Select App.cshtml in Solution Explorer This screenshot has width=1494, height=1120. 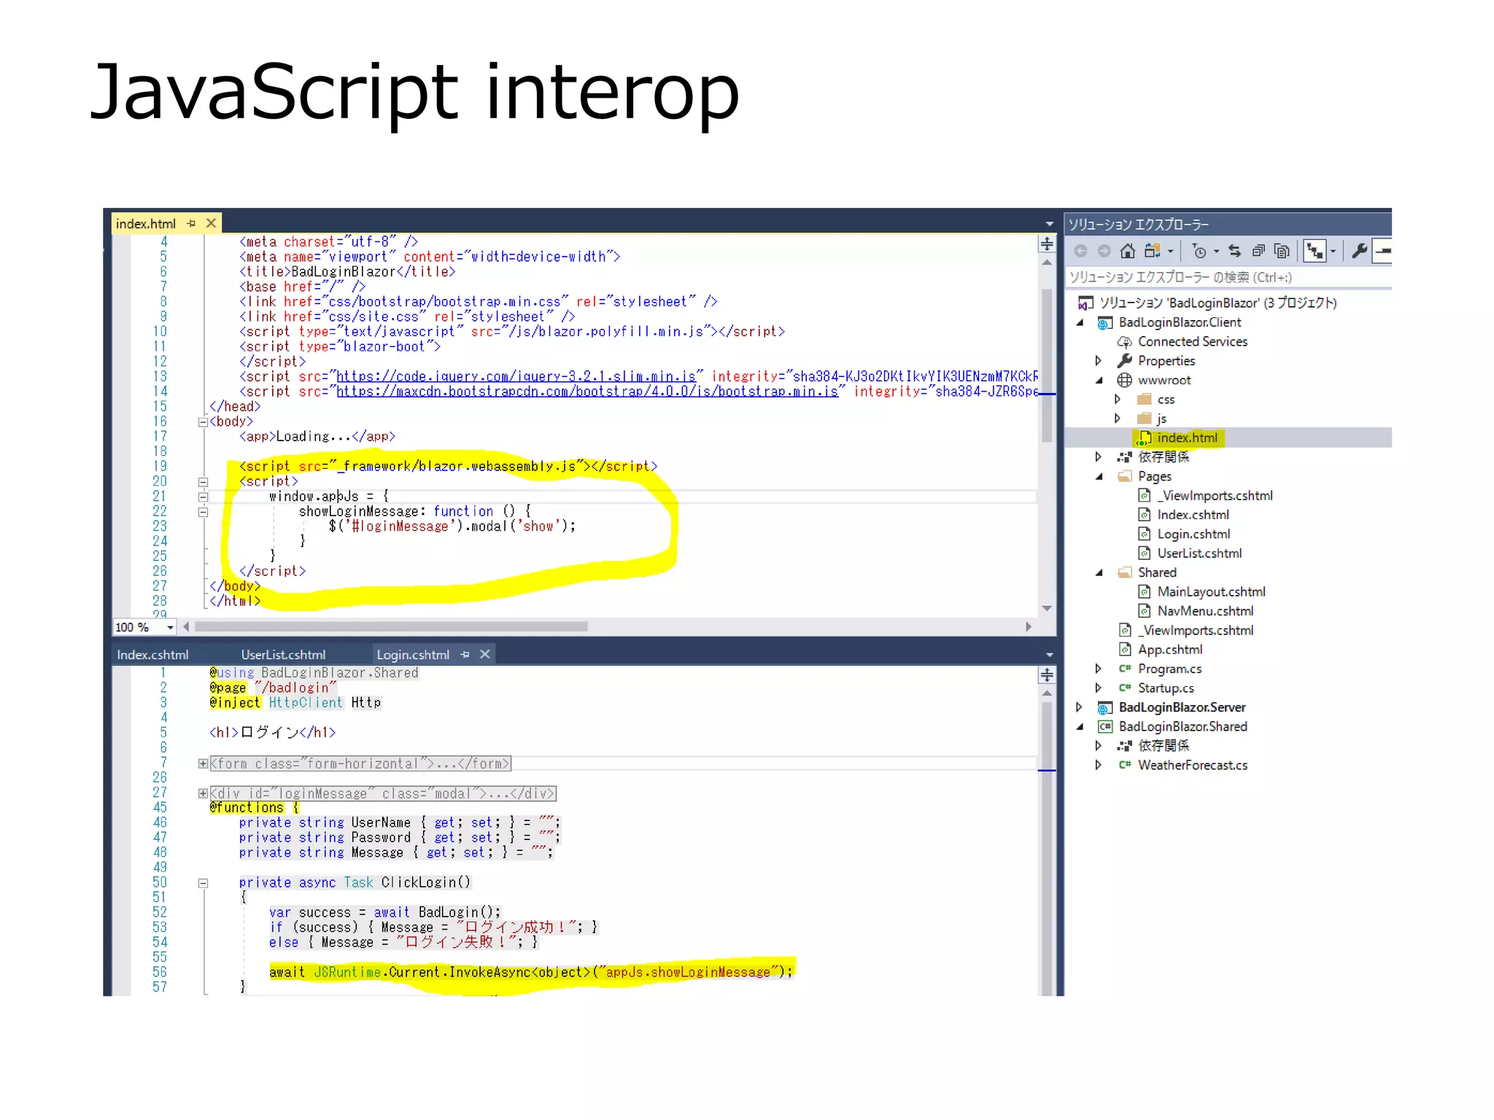click(x=1169, y=649)
